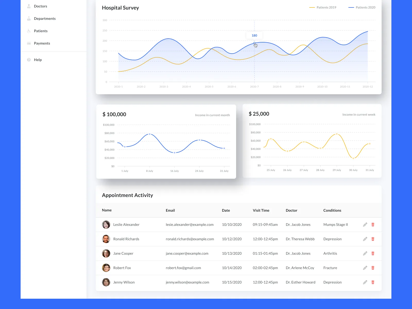
Task: Delete Robert Fox's appointment via trash icon
Action: (373, 268)
